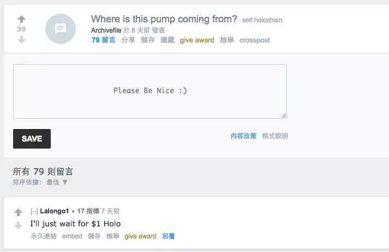This screenshot has height=252, width=389.
Task: Downvote the 'Where is this pump' post
Action: point(21,40)
